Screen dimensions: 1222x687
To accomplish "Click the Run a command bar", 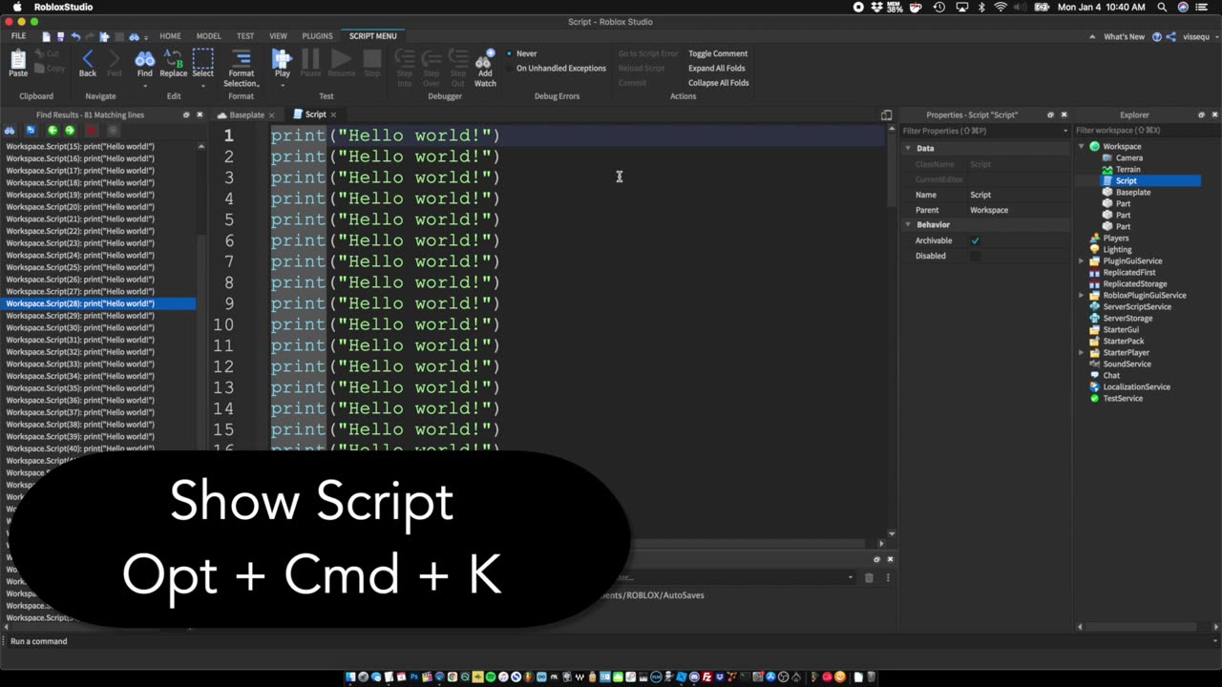I will [x=611, y=641].
